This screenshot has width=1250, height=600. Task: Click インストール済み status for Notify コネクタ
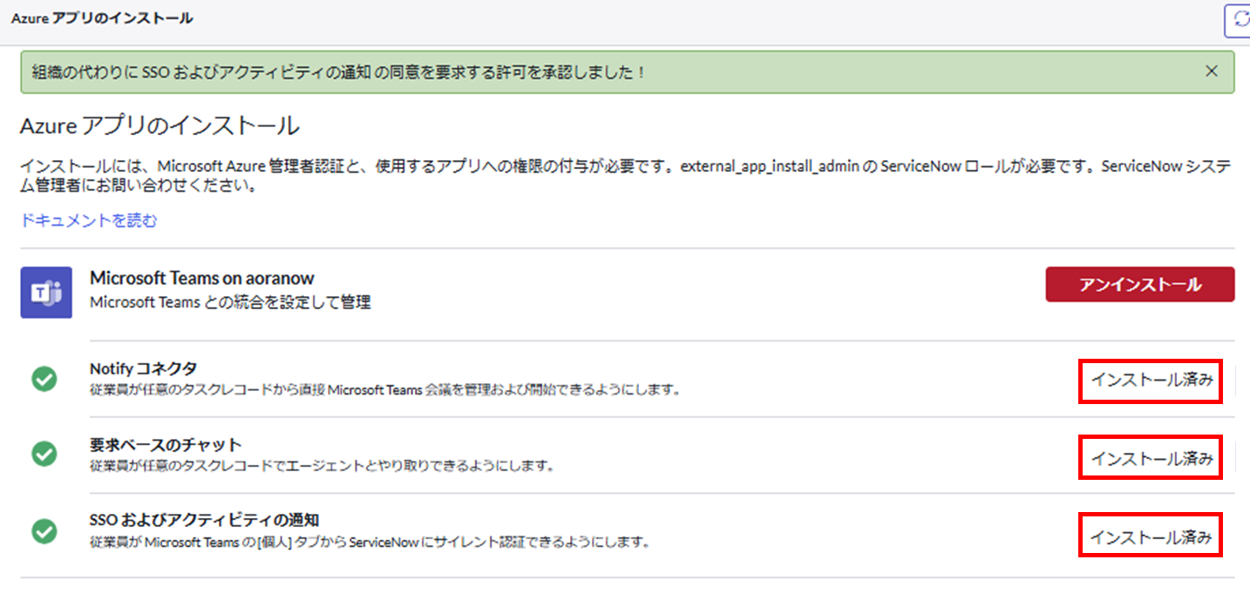point(1151,381)
